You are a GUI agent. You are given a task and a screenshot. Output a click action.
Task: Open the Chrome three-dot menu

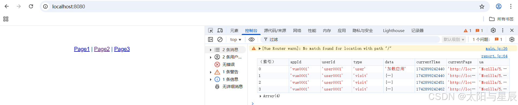[511, 6]
